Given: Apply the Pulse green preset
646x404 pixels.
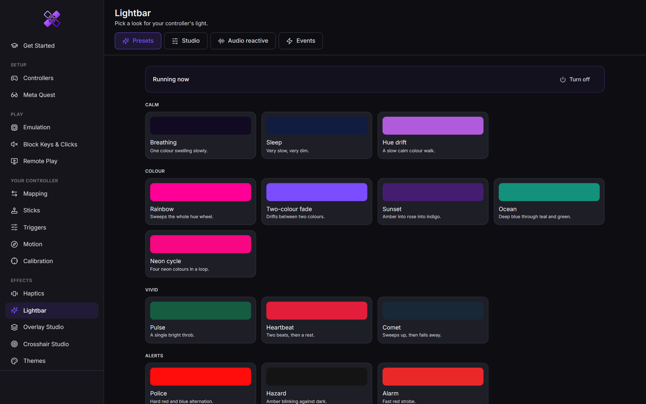Looking at the screenshot, I should click(x=200, y=320).
